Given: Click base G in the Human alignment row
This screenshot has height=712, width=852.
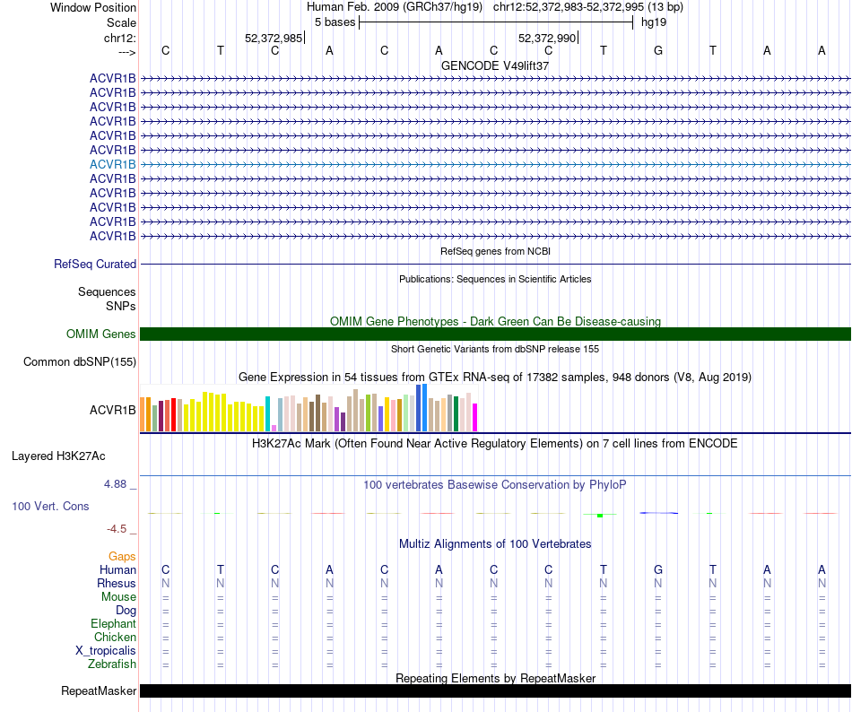Looking at the screenshot, I should pos(658,569).
